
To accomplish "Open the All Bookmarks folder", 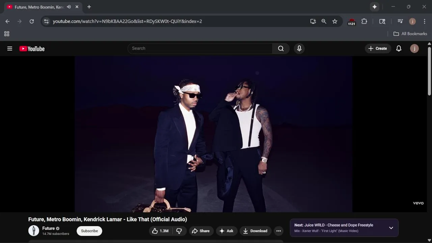I will coord(410,34).
